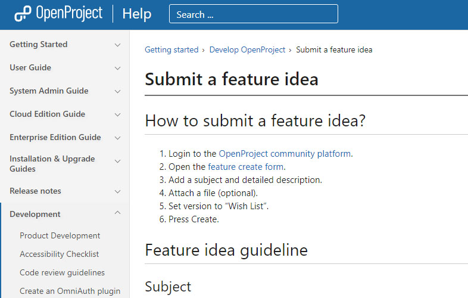Viewport: 468px width, 298px height.
Task: Collapse the Development section chevron
Action: click(117, 214)
